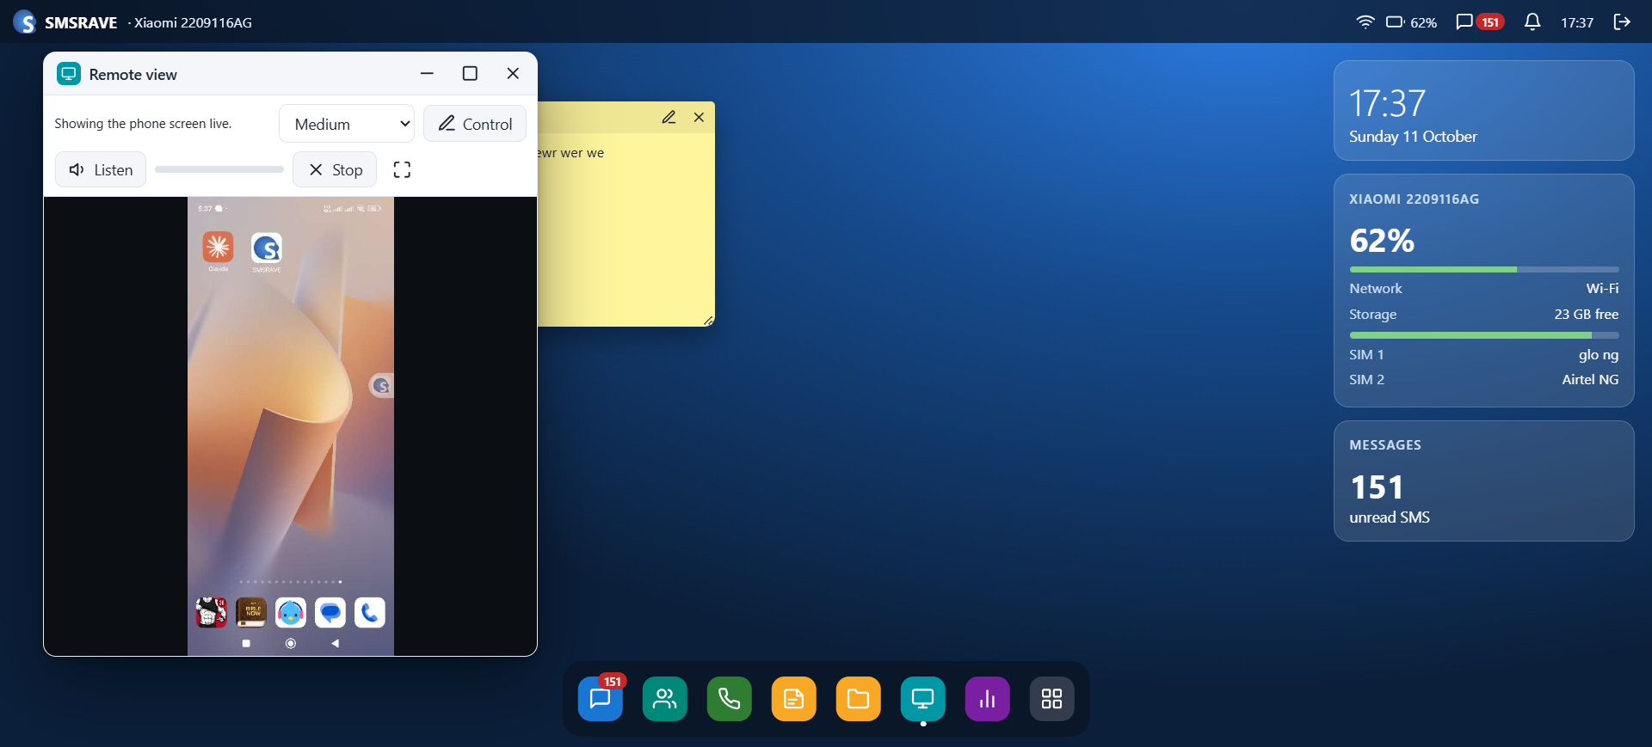Open the purple Statistics app in dock
The width and height of the screenshot is (1652, 747).
pyautogui.click(x=987, y=699)
